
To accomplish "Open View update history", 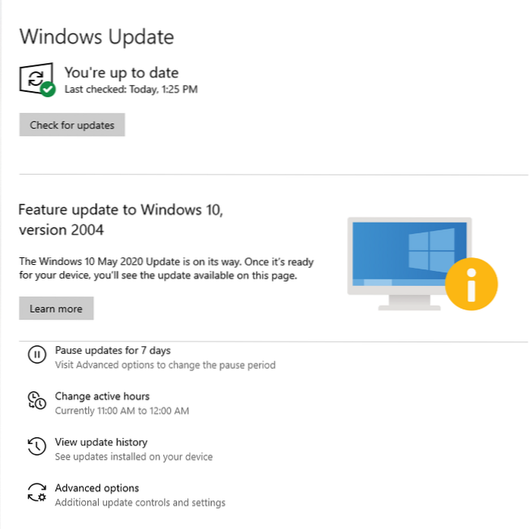I will 101,442.
